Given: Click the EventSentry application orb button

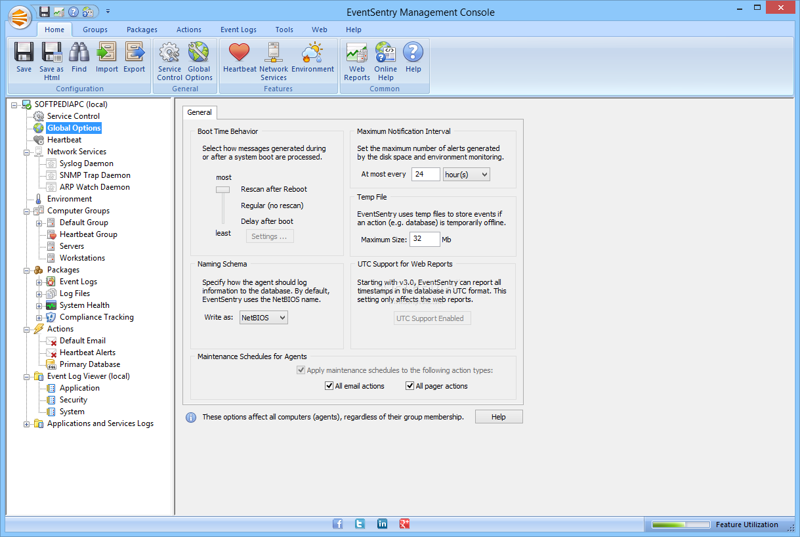Looking at the screenshot, I should coord(21,17).
